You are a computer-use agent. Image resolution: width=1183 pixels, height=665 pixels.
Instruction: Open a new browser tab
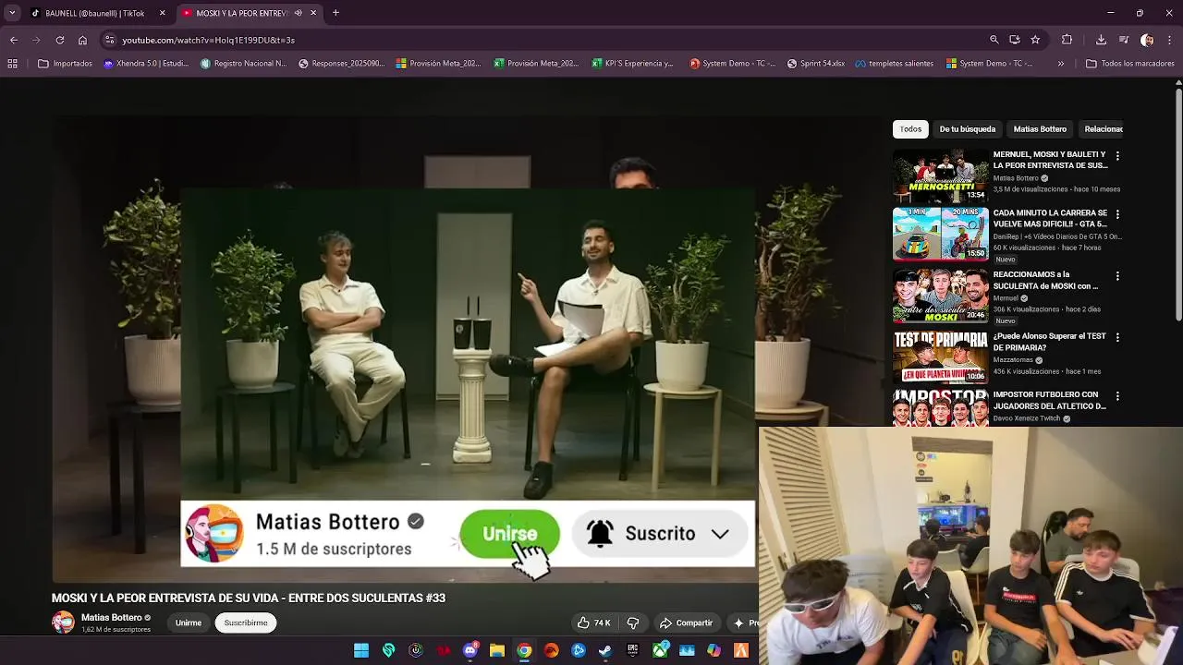(335, 13)
